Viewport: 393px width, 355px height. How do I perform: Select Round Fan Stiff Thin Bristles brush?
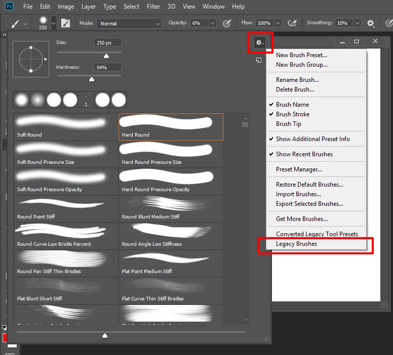(66, 263)
